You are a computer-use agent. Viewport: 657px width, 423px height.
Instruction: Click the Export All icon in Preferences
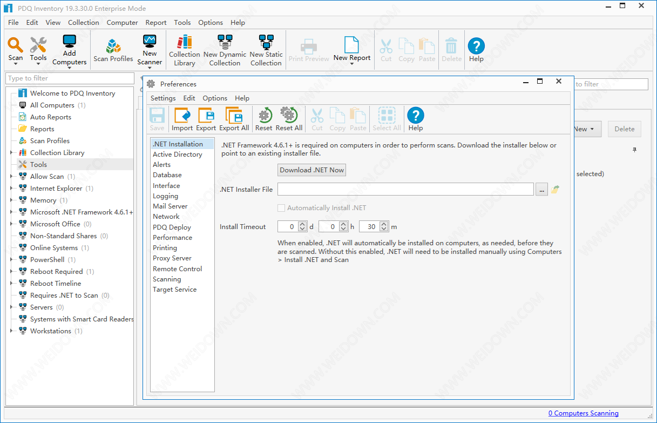pyautogui.click(x=234, y=115)
